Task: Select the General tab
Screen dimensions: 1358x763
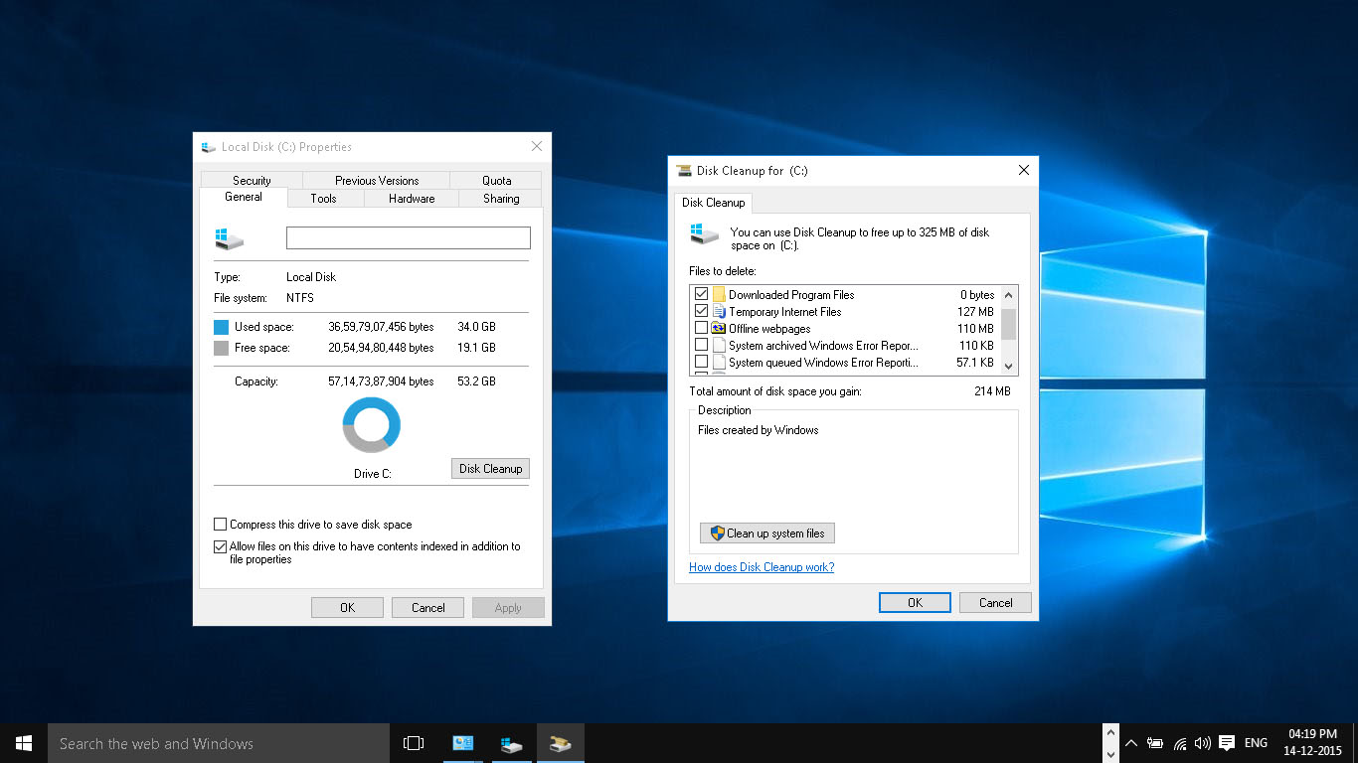Action: (244, 197)
